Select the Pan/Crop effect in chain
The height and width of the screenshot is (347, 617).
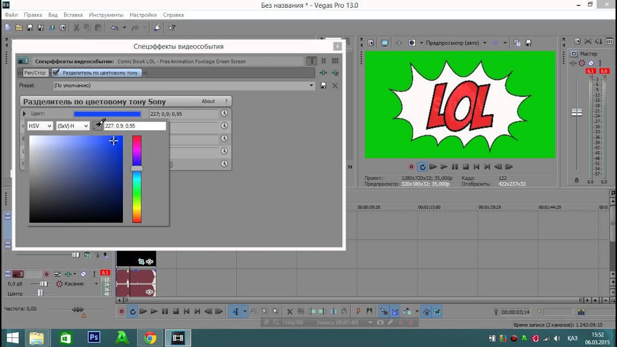(35, 73)
